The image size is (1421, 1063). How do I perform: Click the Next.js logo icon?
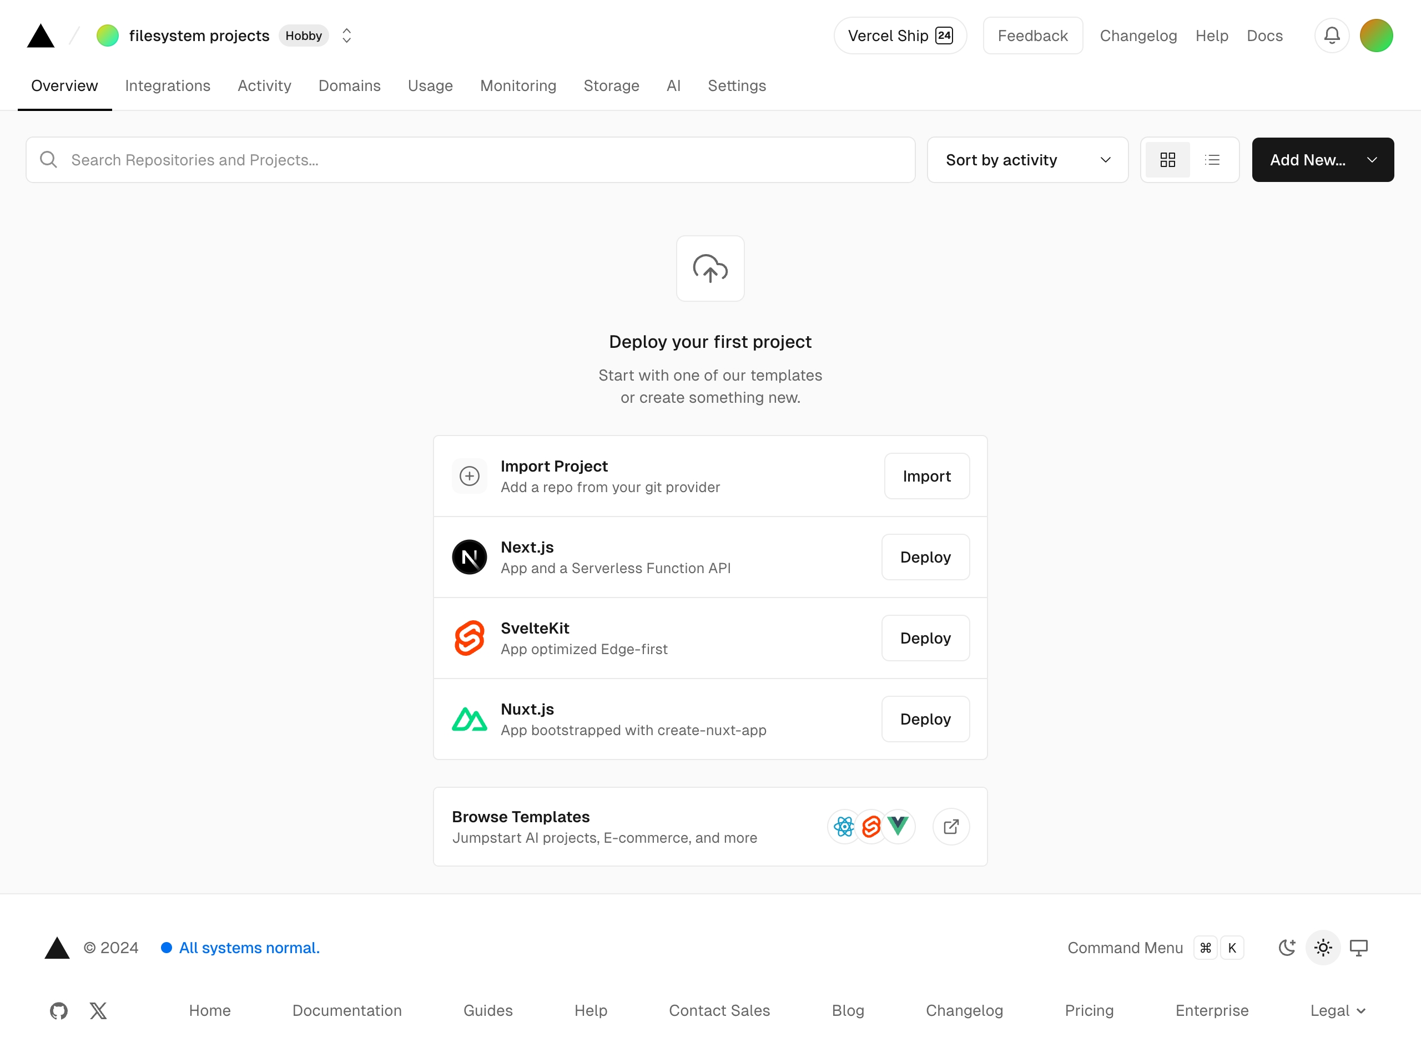coord(470,556)
